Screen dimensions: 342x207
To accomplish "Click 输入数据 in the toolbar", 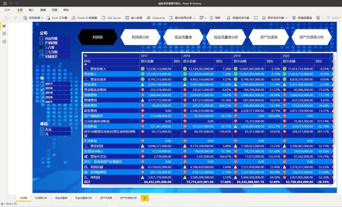I will [x=127, y=18].
